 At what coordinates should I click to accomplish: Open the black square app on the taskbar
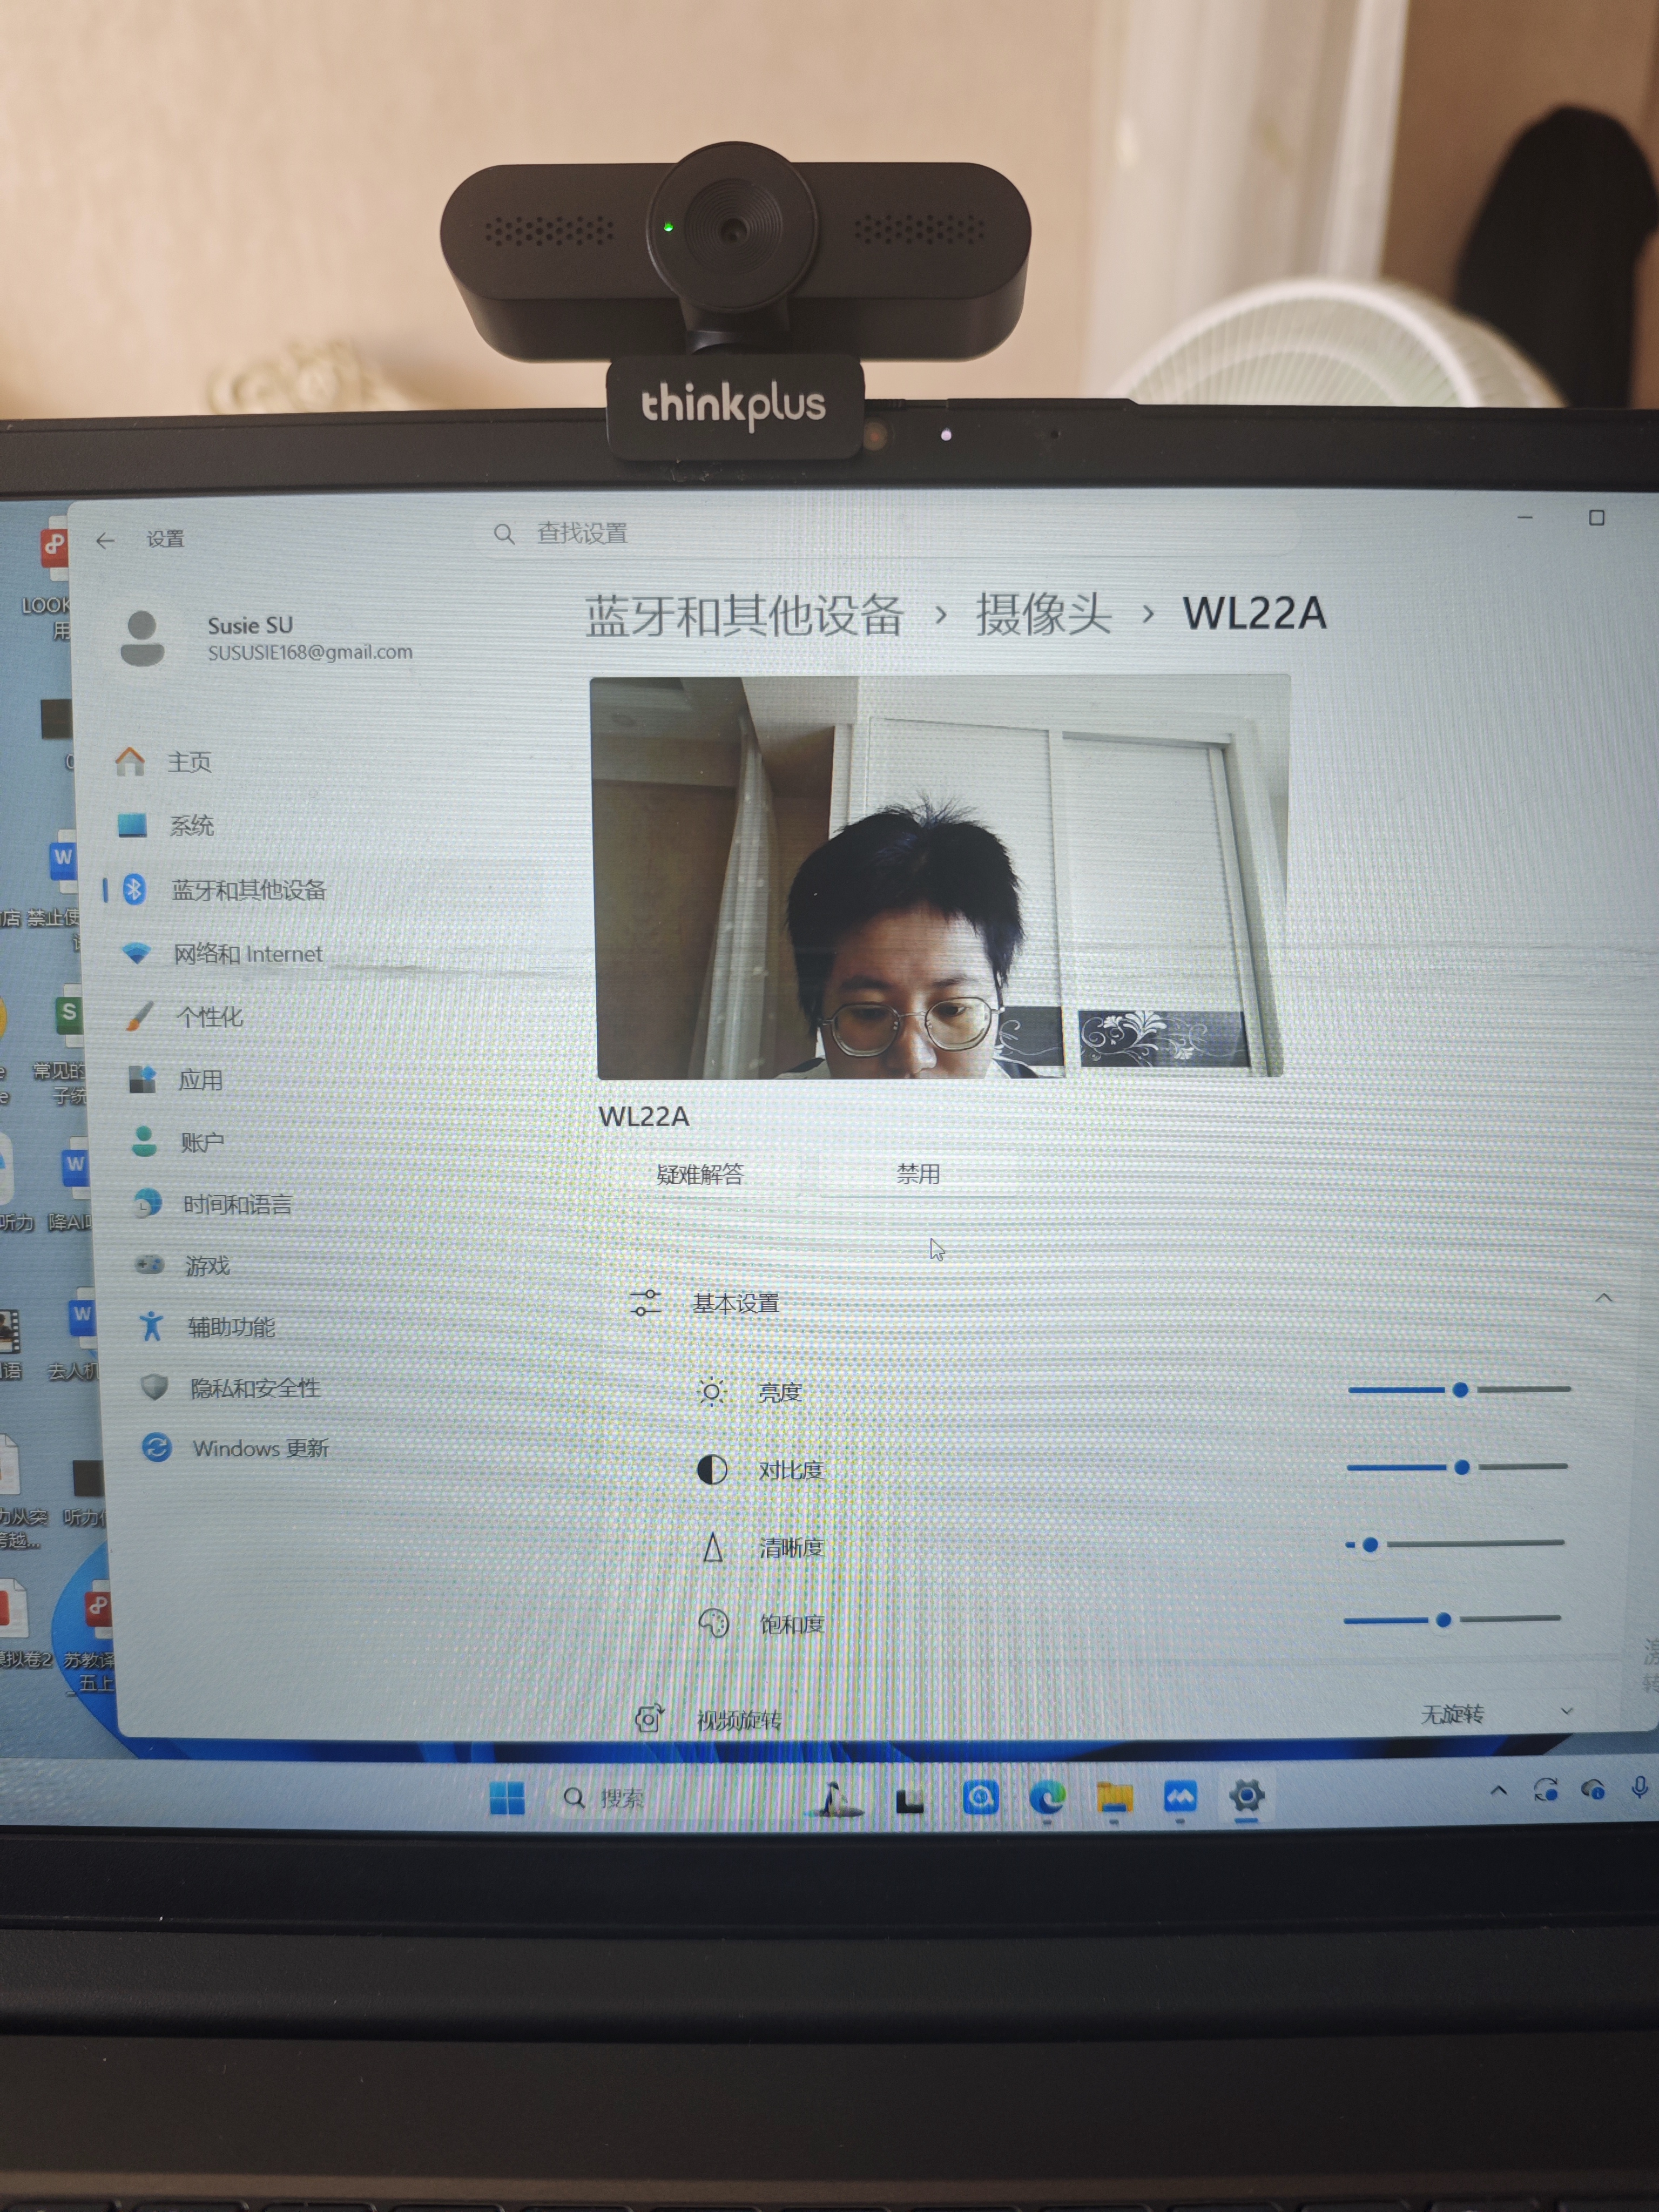pyautogui.click(x=910, y=1800)
